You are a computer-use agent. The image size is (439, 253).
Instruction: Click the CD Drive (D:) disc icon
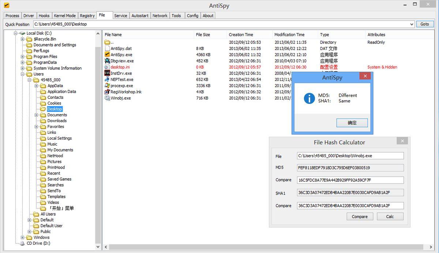[x=22, y=243]
